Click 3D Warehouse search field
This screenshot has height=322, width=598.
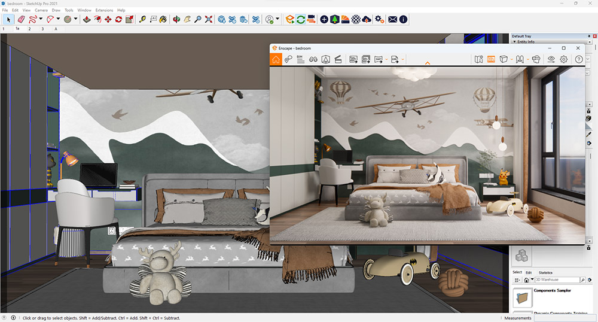(557, 280)
